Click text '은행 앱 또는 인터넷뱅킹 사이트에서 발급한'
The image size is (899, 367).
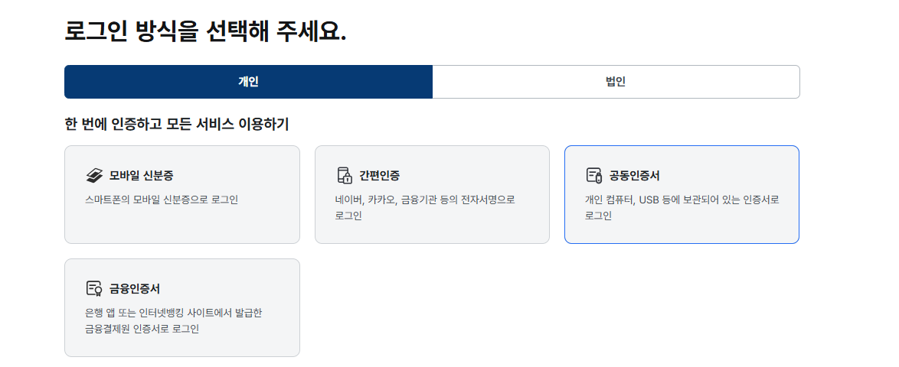[x=173, y=313]
